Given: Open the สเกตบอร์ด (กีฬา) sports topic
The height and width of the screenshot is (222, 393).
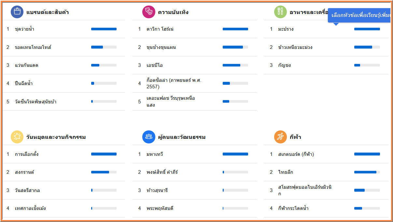Looking at the screenshot, I should tap(296, 154).
